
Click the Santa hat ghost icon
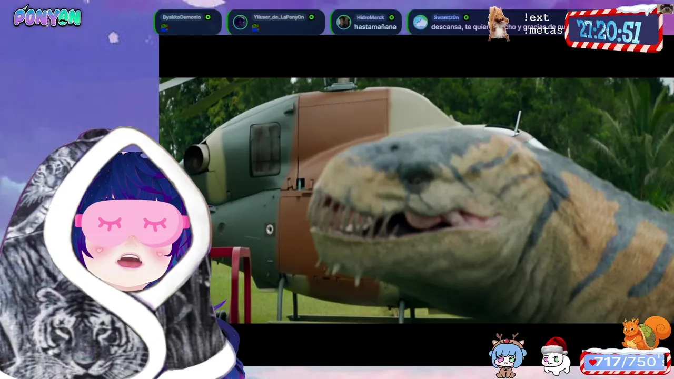(555, 356)
